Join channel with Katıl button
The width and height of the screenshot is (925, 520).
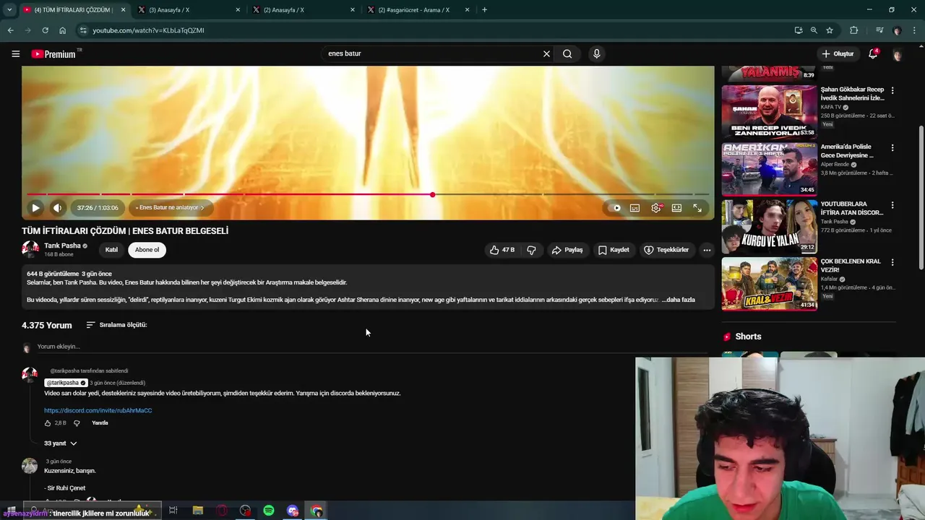coord(111,250)
